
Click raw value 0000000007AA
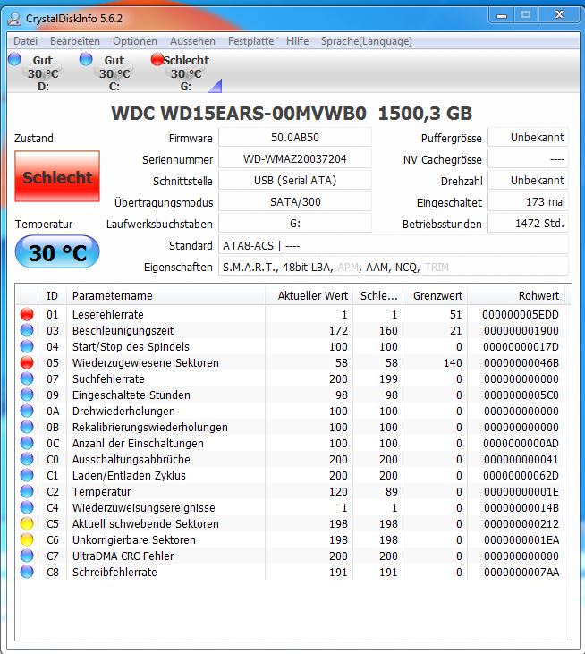click(x=521, y=573)
